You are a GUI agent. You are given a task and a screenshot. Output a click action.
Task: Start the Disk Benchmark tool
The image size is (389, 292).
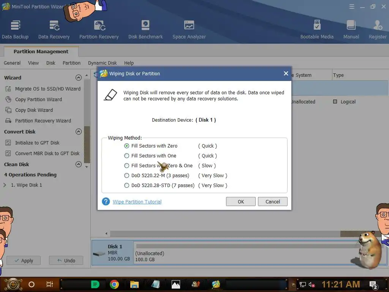coord(145,30)
